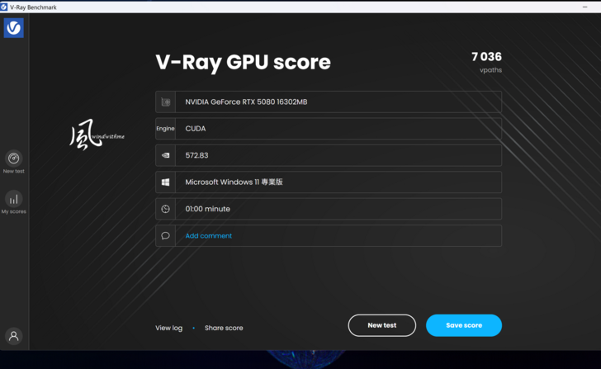The image size is (601, 369).
Task: Click the clock icon beside 01:00 minute
Action: coord(165,209)
